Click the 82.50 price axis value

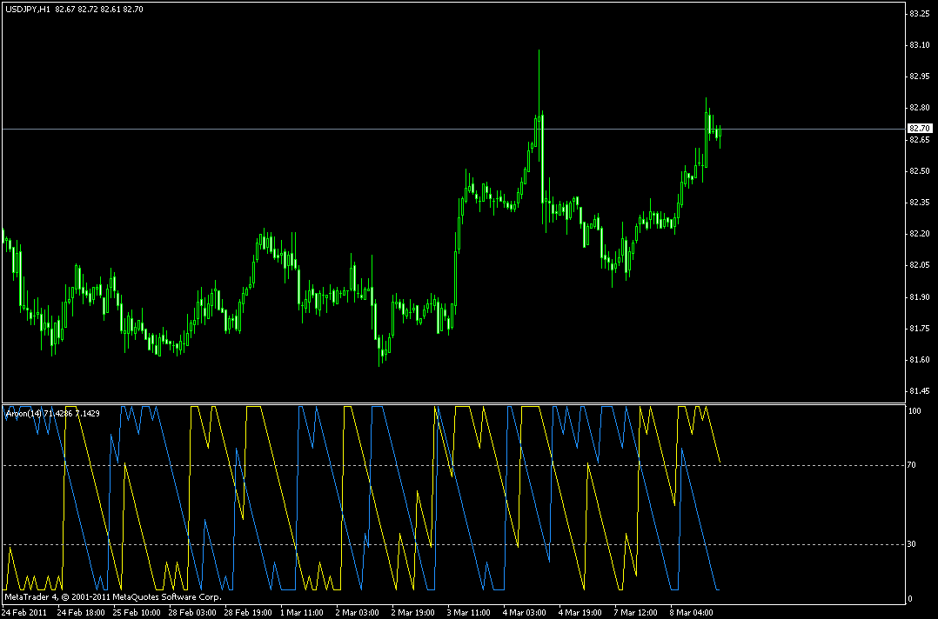point(920,171)
